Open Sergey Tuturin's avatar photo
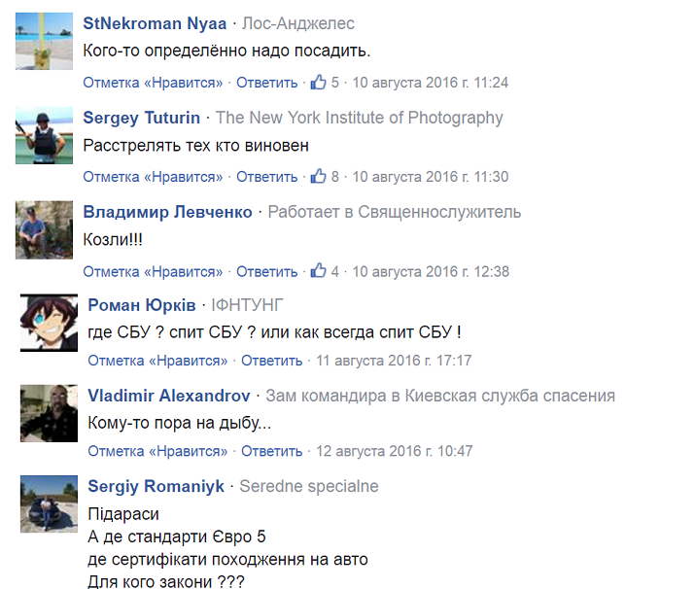 (x=45, y=135)
